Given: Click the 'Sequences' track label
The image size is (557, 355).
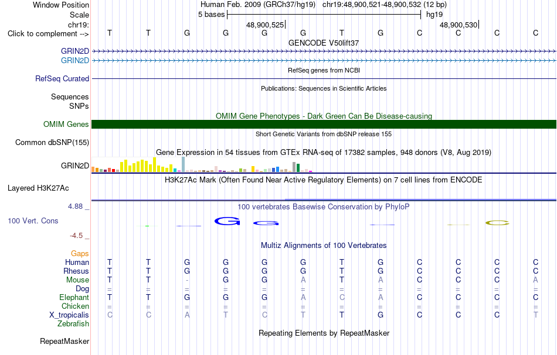Looking at the screenshot, I should click(70, 96).
